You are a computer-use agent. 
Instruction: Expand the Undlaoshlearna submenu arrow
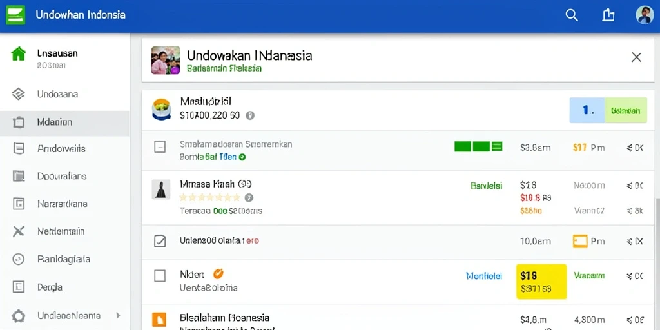pyautogui.click(x=119, y=315)
